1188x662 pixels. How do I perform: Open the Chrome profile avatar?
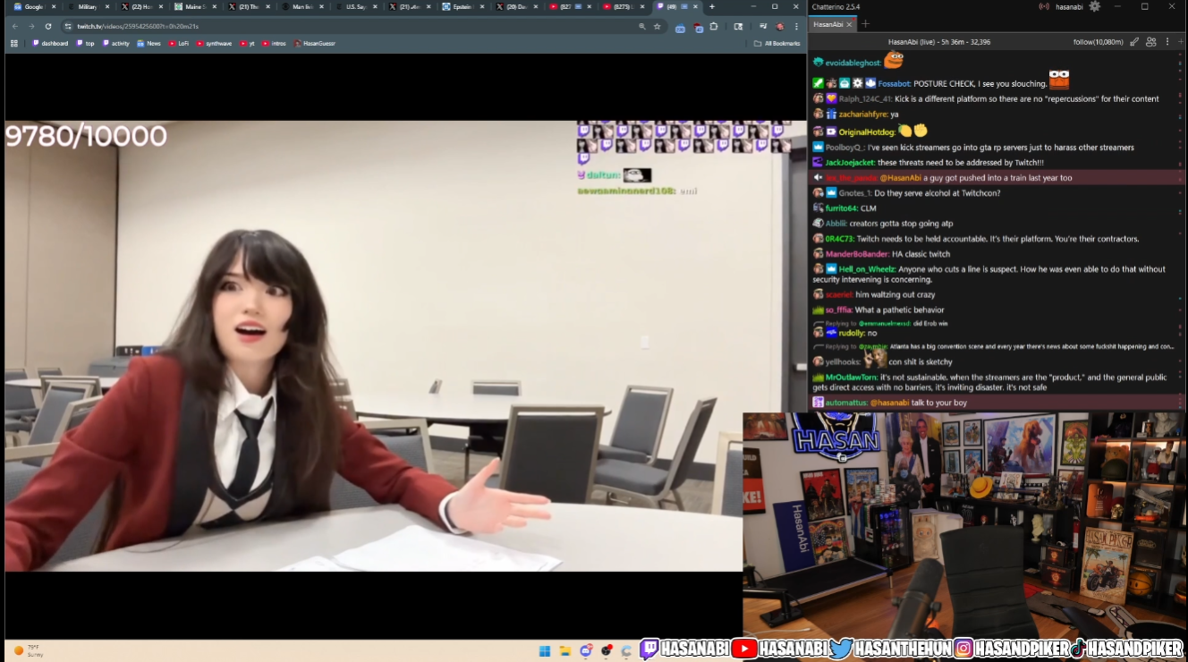pos(780,26)
